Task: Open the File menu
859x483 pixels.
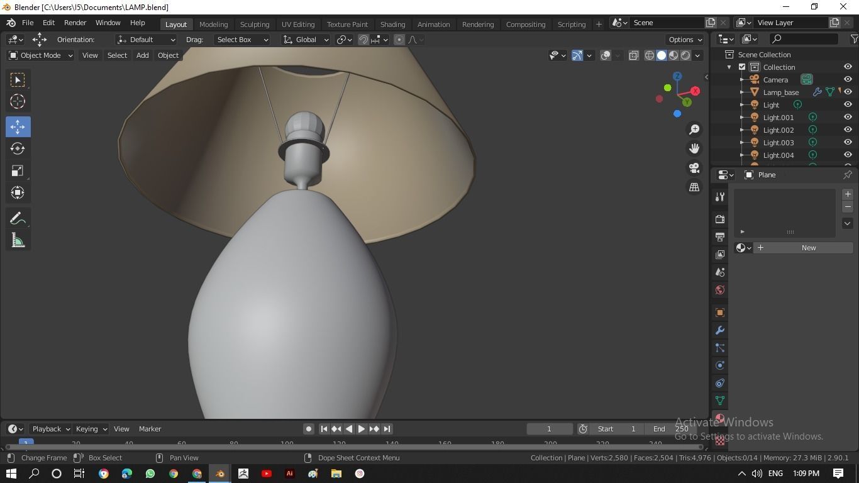Action: click(28, 23)
